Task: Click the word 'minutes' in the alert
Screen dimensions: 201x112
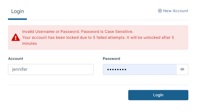Action: 30,44
